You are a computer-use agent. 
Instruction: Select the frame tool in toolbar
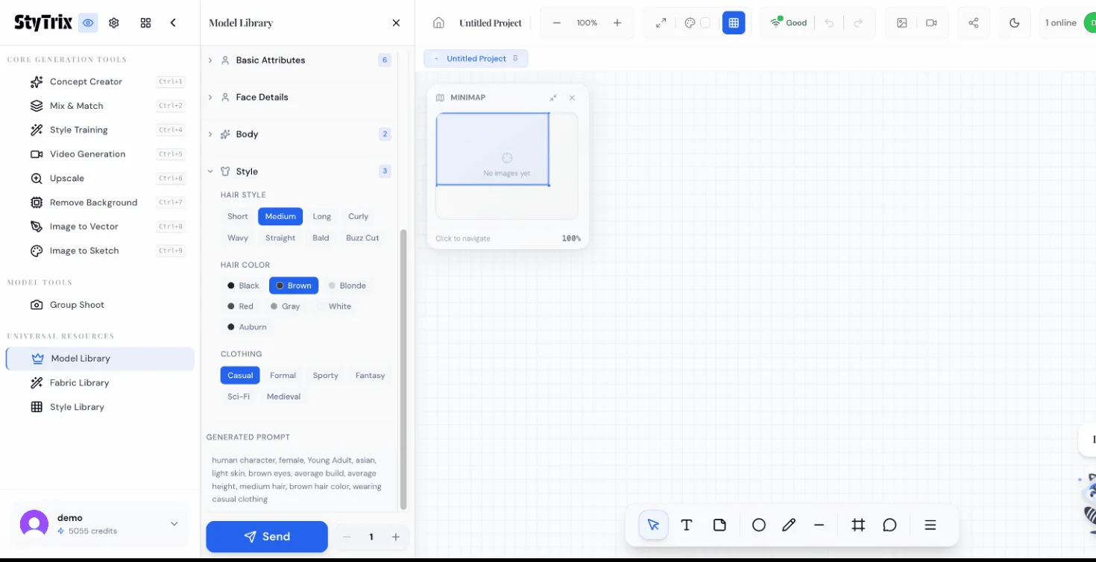coord(858,525)
